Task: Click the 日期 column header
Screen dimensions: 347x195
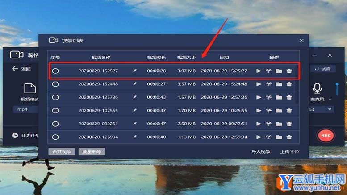Action: pyautogui.click(x=224, y=58)
